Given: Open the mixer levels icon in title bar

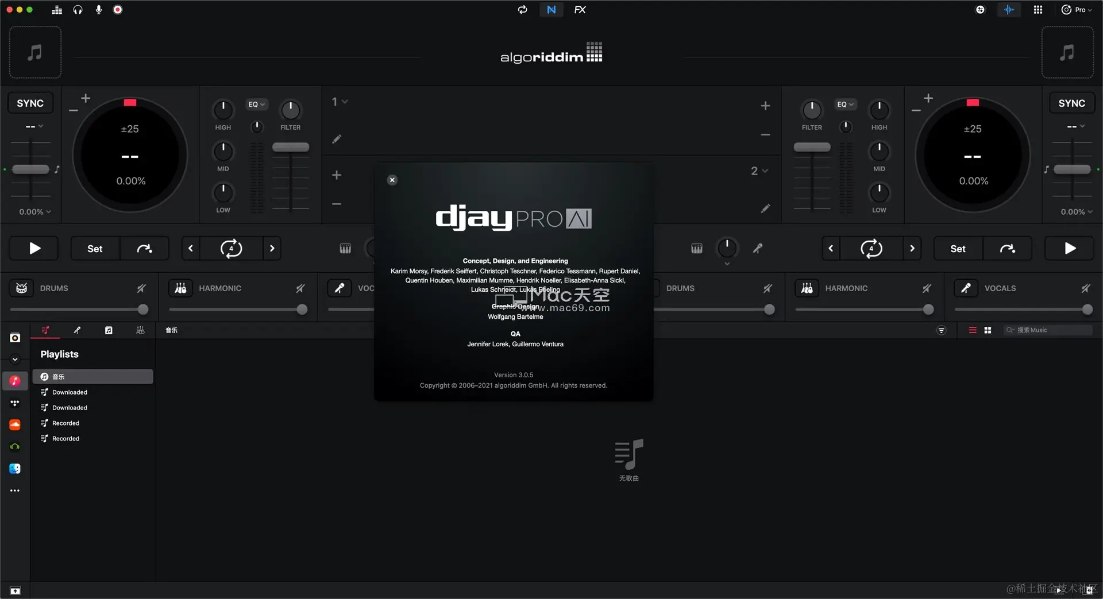Looking at the screenshot, I should pyautogui.click(x=56, y=10).
